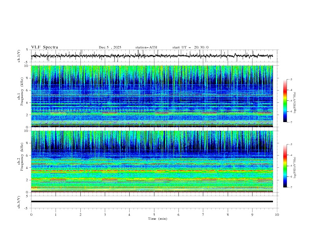Click the ch.1 frequency tick label "8"
312x241 pixels.
pyautogui.click(x=28, y=78)
